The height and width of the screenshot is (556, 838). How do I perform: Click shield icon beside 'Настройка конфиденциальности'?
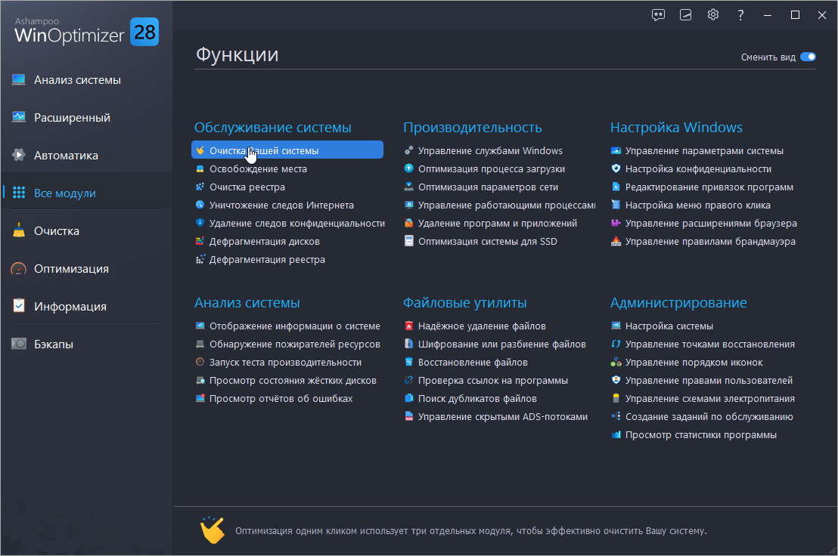pos(616,168)
